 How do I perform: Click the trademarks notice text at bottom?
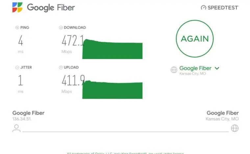(x=125, y=153)
